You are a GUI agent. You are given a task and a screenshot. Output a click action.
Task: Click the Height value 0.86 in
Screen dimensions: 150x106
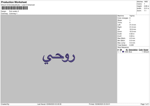tap(146, 6)
